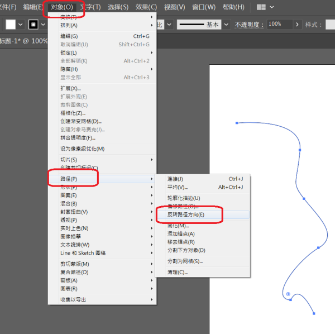Click the stroke color swatch

[33, 25]
